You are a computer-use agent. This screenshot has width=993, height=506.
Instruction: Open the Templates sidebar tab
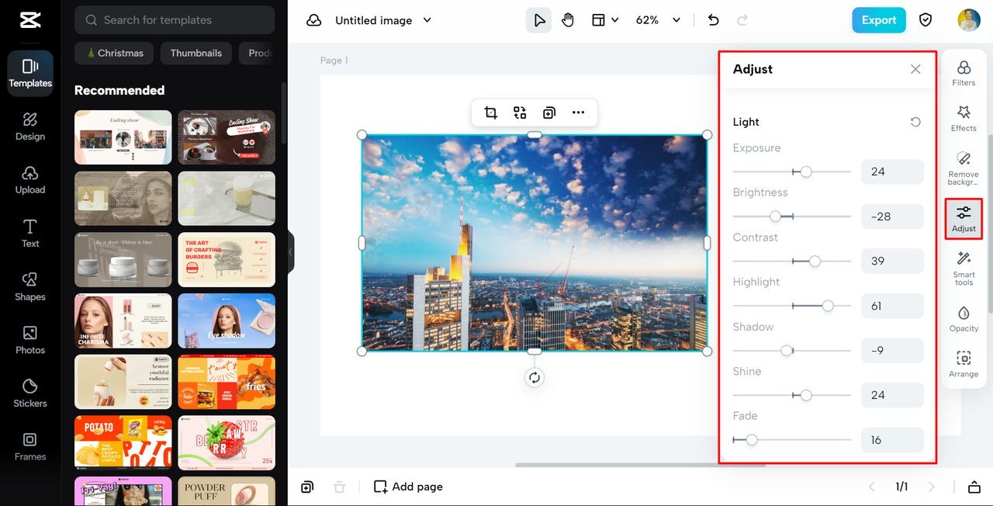(x=30, y=74)
